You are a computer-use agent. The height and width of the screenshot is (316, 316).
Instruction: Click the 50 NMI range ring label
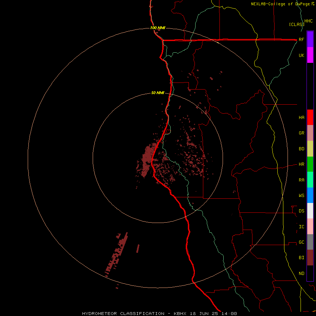[158, 93]
